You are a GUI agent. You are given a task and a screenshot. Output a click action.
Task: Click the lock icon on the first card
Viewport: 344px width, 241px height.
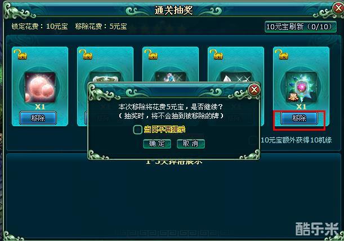pyautogui.click(x=20, y=55)
